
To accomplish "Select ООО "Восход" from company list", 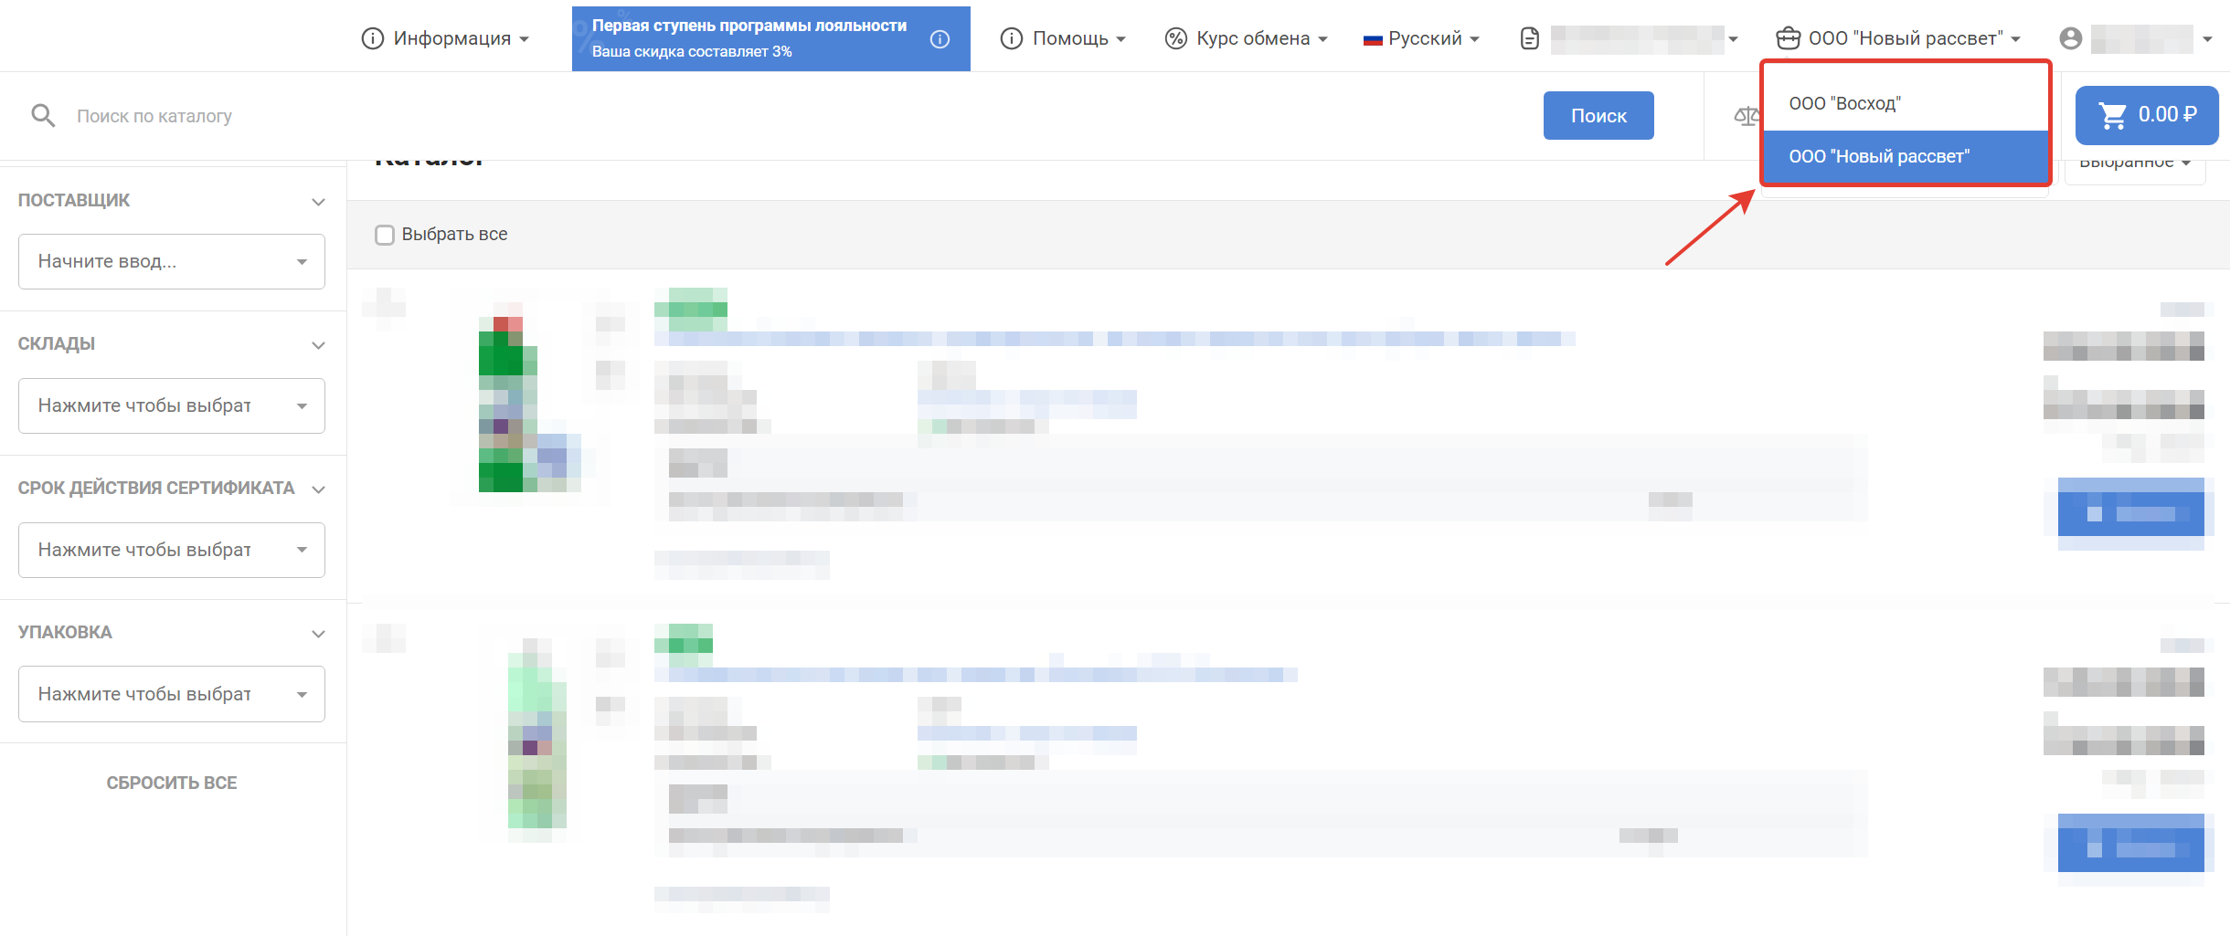I will [x=1844, y=104].
